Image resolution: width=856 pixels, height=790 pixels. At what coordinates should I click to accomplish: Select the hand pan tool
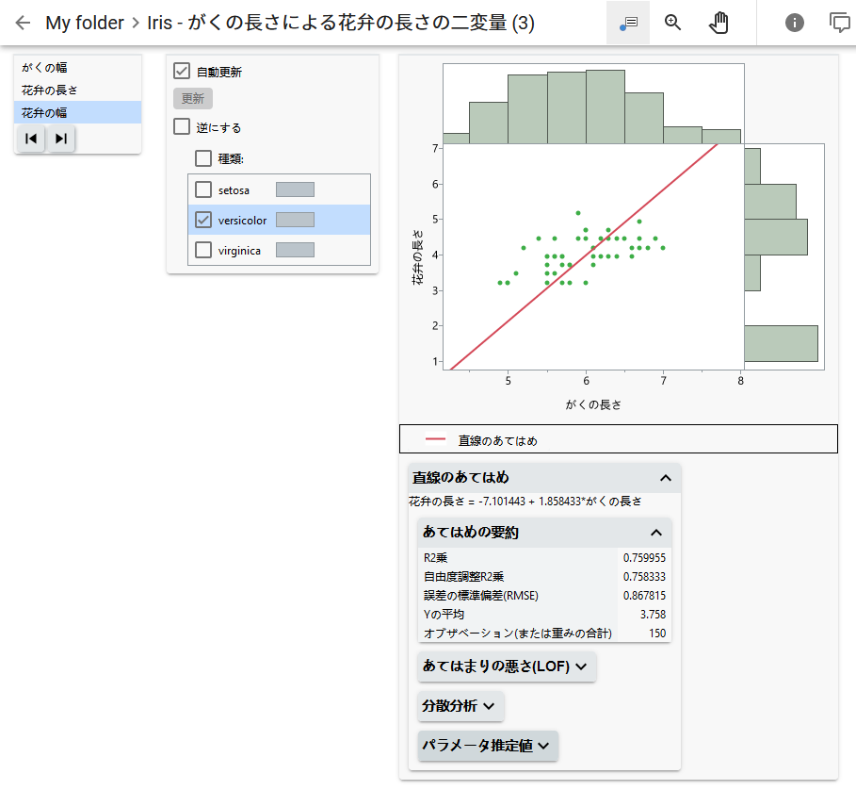(x=719, y=23)
